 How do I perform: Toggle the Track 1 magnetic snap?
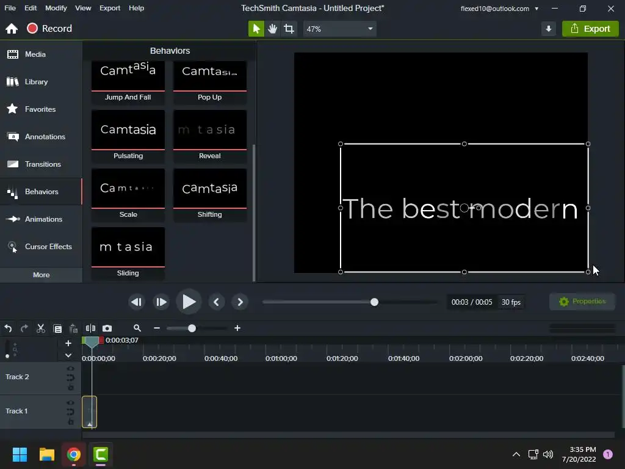(71, 412)
